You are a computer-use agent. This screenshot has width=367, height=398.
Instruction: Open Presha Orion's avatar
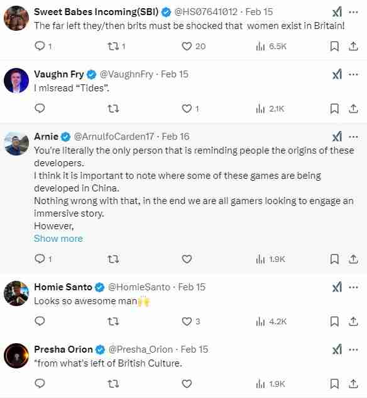pyautogui.click(x=16, y=356)
